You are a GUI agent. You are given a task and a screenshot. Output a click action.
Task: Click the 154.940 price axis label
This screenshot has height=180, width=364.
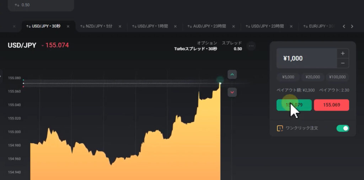click(x=14, y=172)
